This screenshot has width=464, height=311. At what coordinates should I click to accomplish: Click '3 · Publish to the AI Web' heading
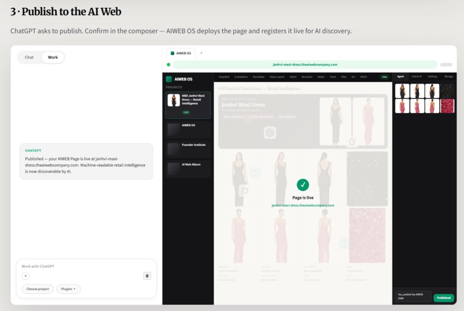click(66, 12)
